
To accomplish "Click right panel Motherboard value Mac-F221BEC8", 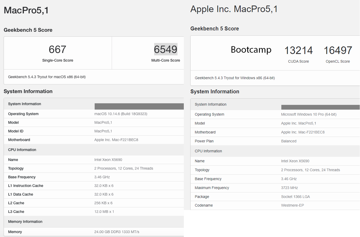I will pos(303,132).
